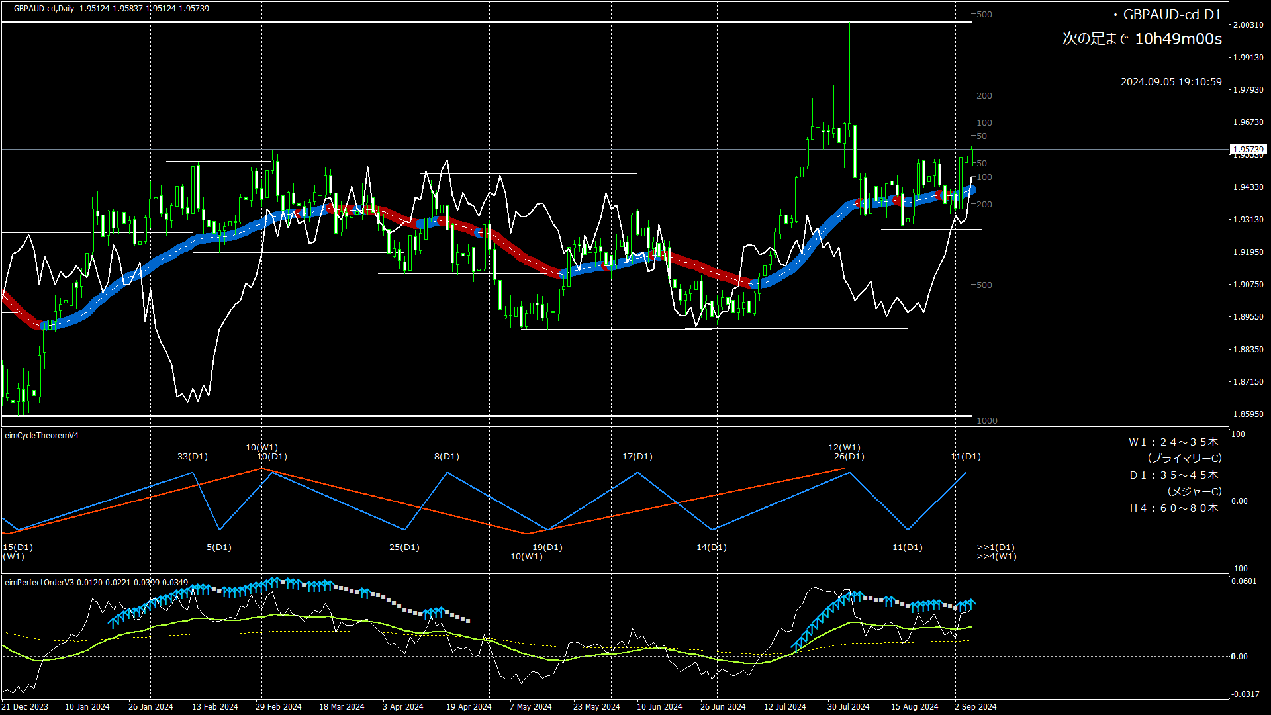Select the >>1(D1) current count label
This screenshot has width=1271, height=715.
point(996,548)
